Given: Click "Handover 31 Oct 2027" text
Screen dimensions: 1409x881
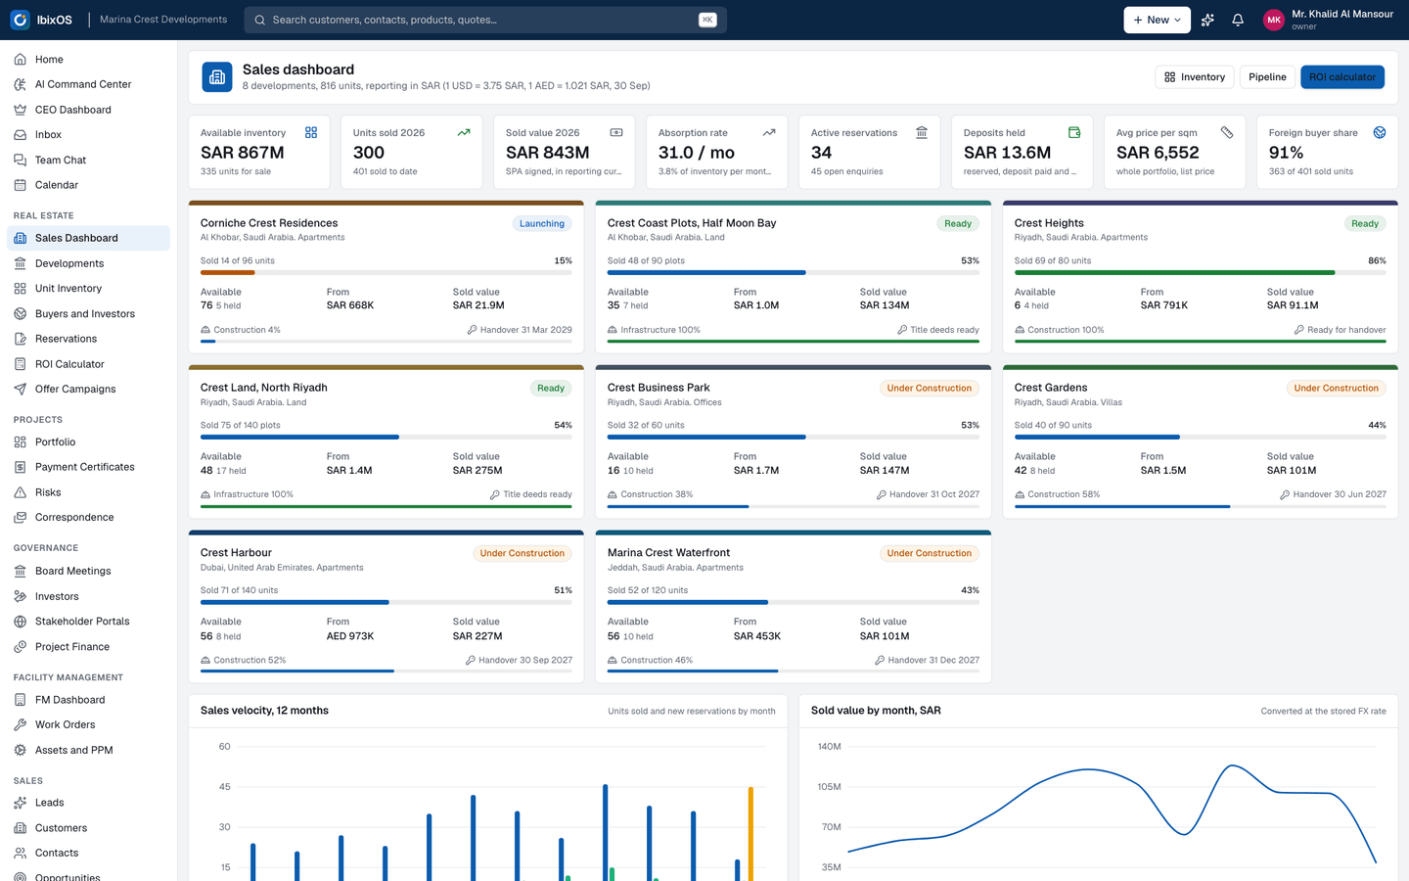Looking at the screenshot, I should pos(934,494).
